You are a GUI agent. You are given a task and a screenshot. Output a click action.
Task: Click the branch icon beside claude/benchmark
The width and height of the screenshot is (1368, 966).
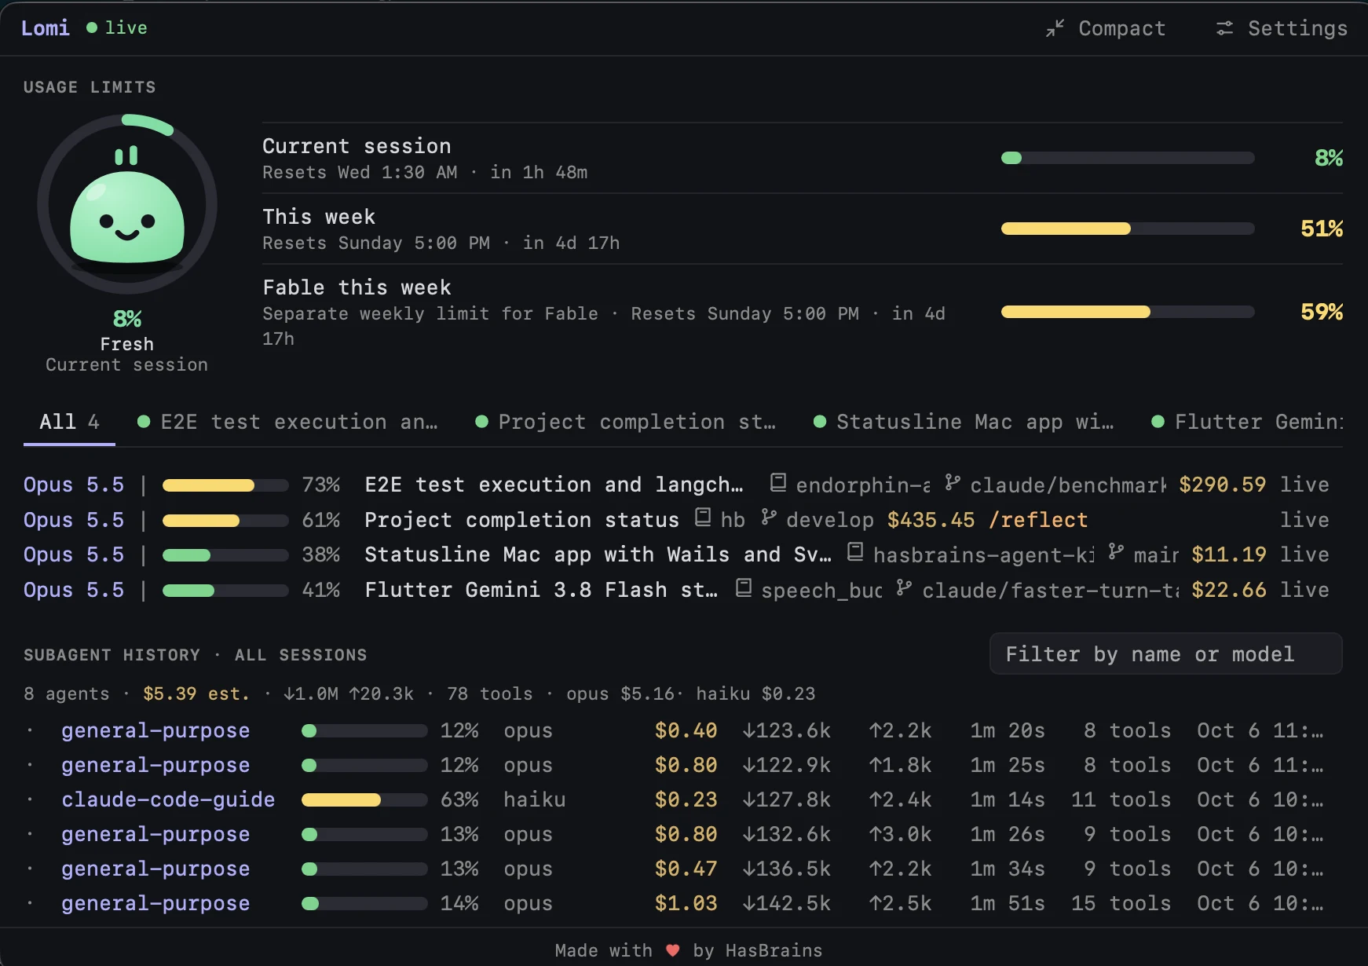coord(952,482)
